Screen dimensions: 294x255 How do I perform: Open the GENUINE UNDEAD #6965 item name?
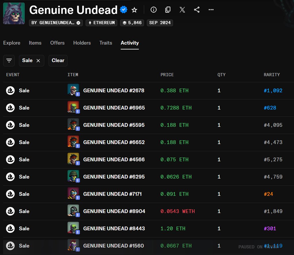pyautogui.click(x=114, y=108)
